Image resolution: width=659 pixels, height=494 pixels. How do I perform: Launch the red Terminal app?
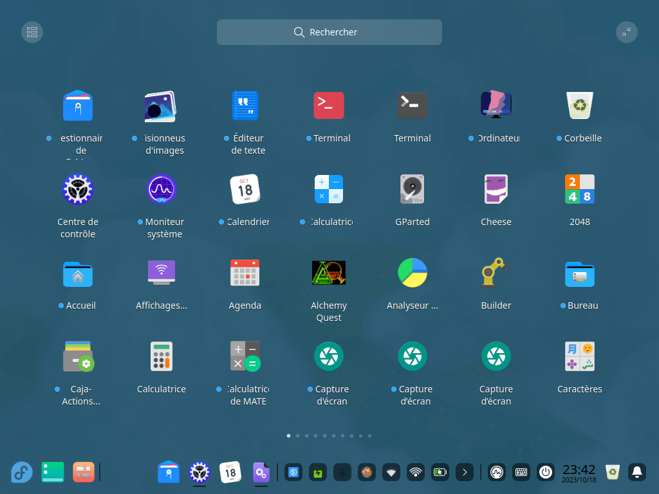click(329, 105)
